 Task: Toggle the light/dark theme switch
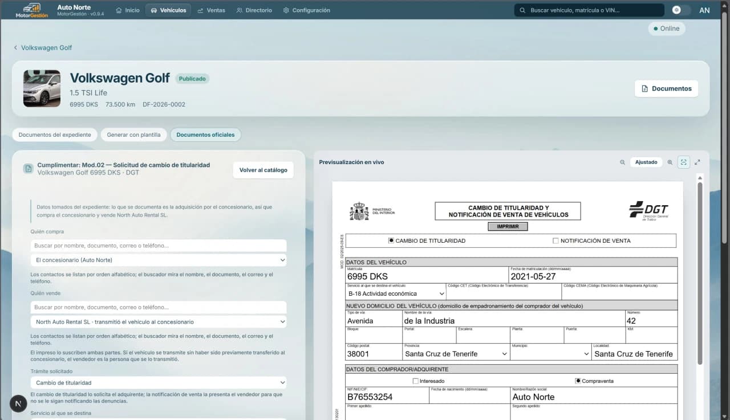[681, 10]
